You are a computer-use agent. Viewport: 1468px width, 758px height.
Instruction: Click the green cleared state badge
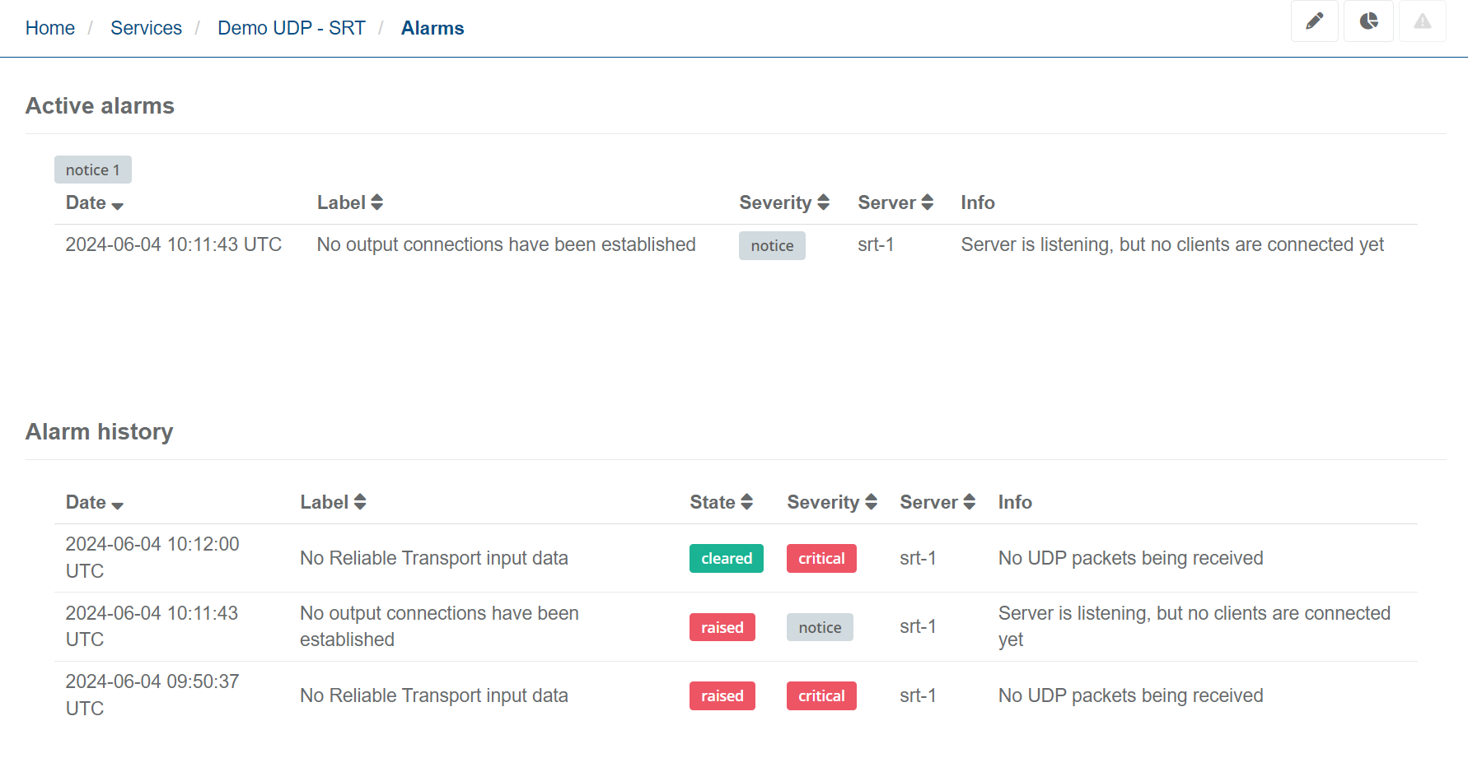pos(726,559)
